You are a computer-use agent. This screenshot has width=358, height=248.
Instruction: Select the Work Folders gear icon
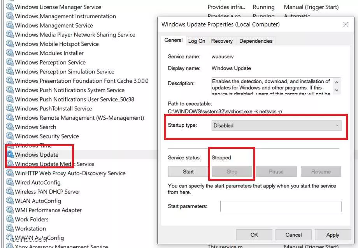(10, 219)
